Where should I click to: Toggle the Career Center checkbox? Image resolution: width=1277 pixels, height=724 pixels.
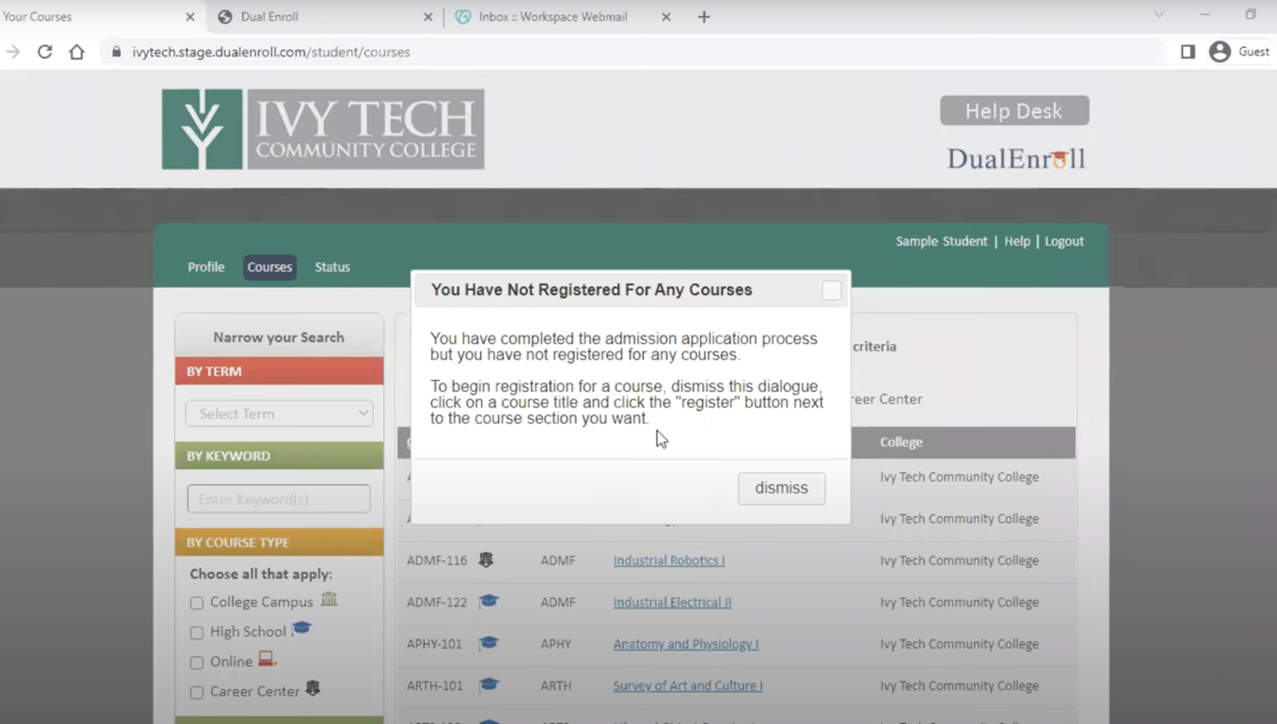pyautogui.click(x=197, y=692)
